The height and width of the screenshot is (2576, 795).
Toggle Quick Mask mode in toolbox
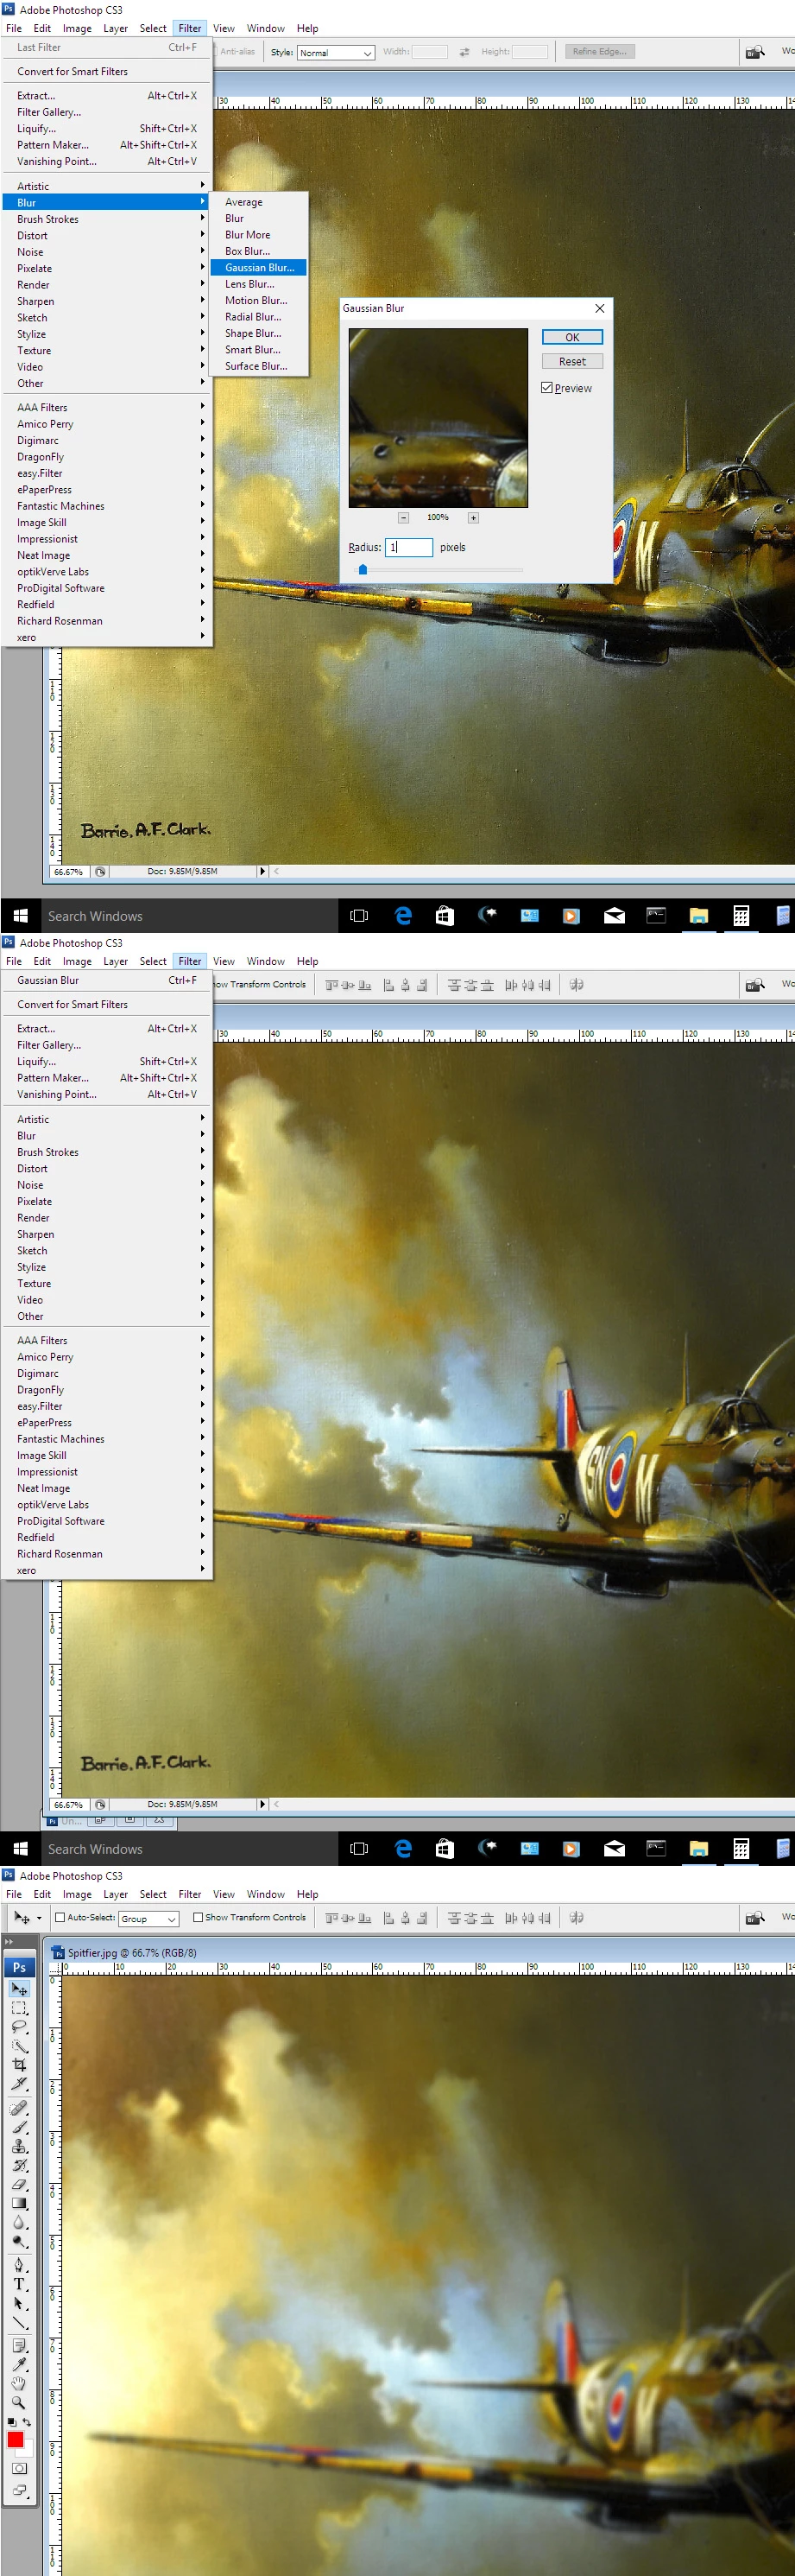tap(19, 2468)
